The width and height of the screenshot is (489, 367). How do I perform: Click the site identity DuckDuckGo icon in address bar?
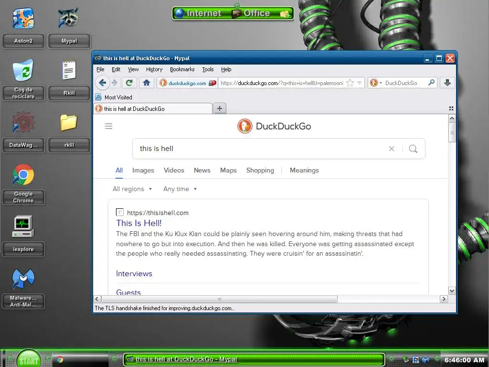click(163, 83)
